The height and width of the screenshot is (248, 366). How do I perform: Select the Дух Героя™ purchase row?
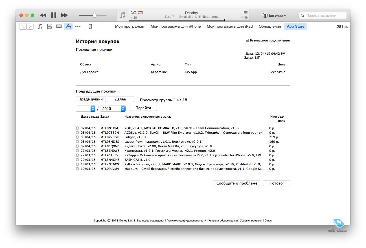click(183, 72)
